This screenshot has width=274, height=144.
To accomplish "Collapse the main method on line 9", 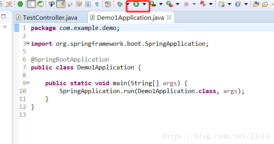I will tap(28, 82).
